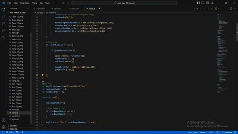Viewport: 238px width, 134px height.
Task: Click the web day 09 (game) search box
Action: 124,3
